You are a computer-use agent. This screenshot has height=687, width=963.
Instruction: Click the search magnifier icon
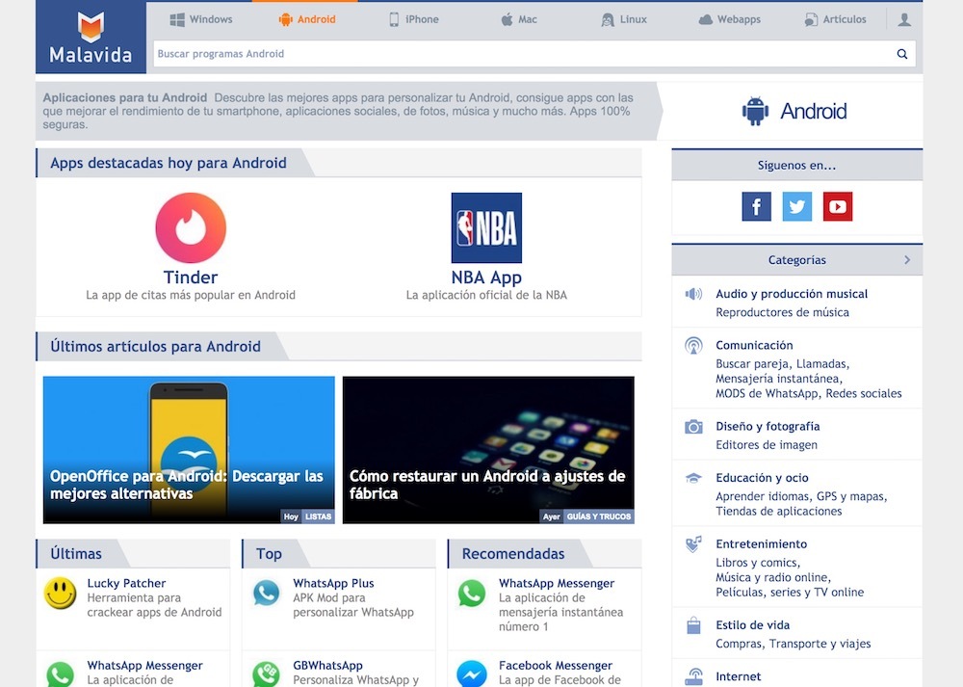902,54
